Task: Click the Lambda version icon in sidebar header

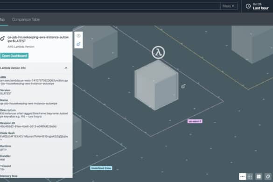Action: tap(2, 39)
